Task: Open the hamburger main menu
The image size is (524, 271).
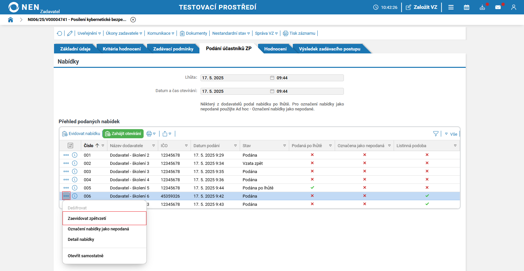Action: (x=451, y=7)
